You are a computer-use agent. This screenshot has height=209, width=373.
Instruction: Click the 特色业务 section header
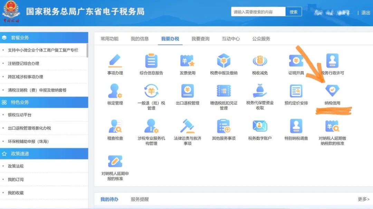pyautogui.click(x=44, y=102)
